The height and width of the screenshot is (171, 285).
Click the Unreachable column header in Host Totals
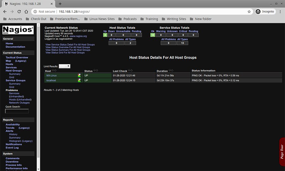click(x=123, y=31)
